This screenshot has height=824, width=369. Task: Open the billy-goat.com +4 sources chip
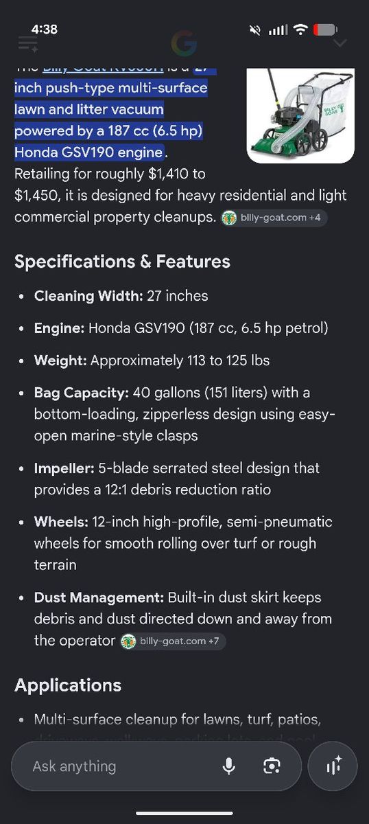click(x=274, y=218)
